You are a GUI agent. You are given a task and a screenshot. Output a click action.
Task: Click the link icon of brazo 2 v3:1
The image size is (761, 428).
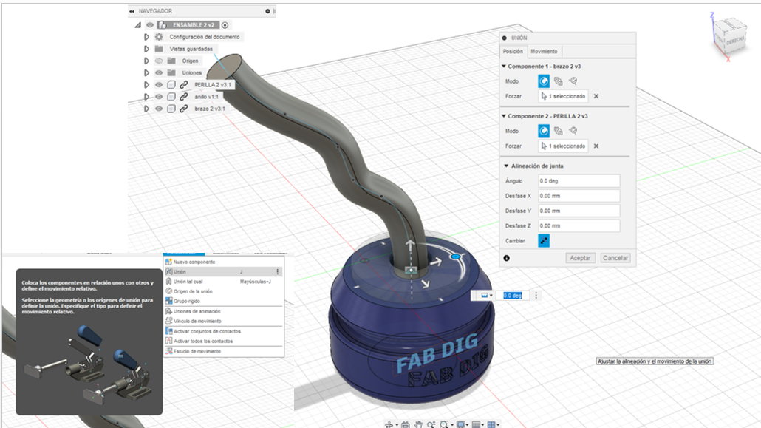pos(184,109)
